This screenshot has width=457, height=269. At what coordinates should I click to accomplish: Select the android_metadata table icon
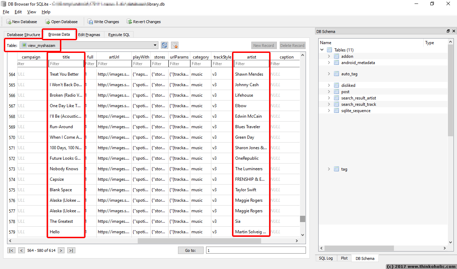[x=336, y=63]
